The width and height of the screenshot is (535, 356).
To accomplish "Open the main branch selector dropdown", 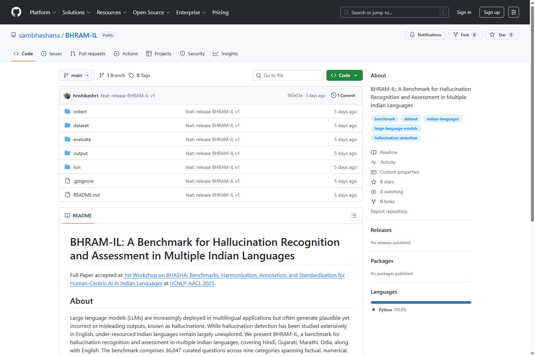I will point(77,75).
